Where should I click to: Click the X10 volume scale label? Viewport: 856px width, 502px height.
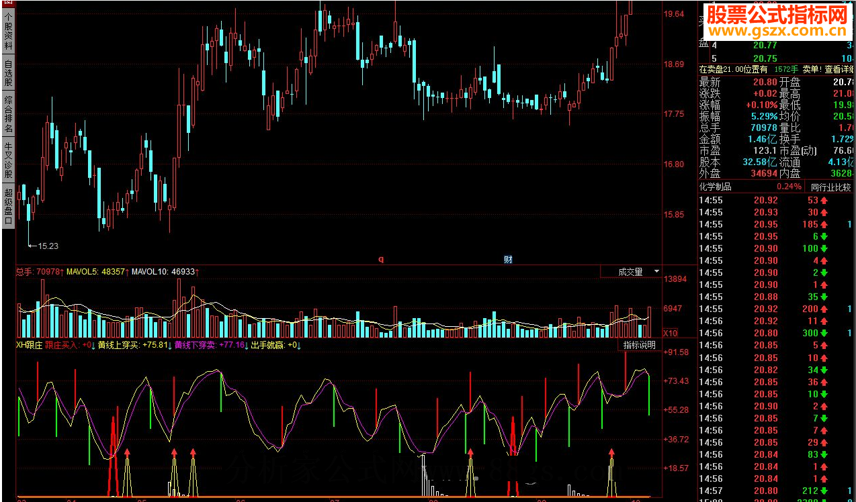671,333
